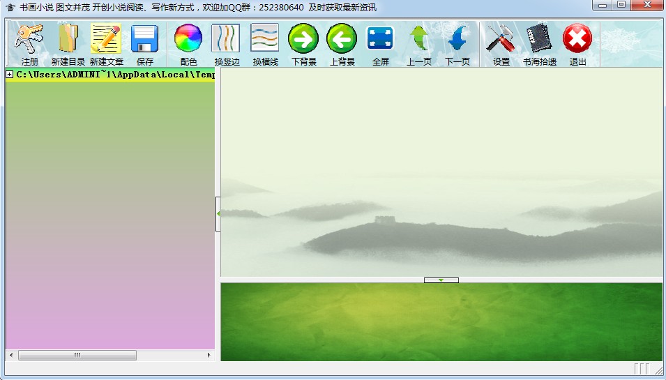Create a new directory with 新建目录
666x380 pixels.
coord(68,44)
